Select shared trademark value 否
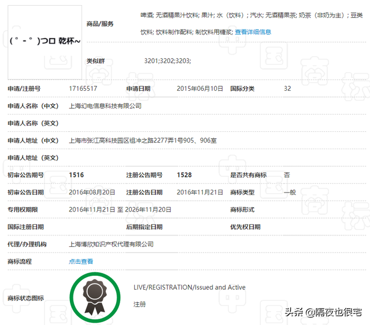This screenshot has width=370, height=325. [287, 175]
